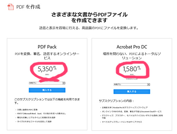The image size is (177, 134).
Task: Click the Acrobat Pro DC total solution description
Action: [132, 56]
